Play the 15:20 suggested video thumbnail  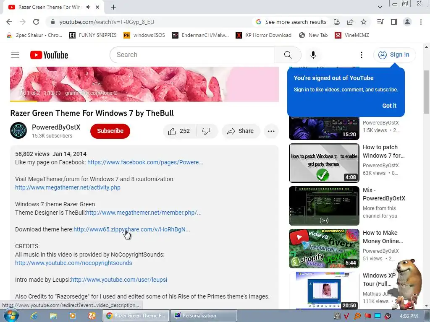(324, 128)
